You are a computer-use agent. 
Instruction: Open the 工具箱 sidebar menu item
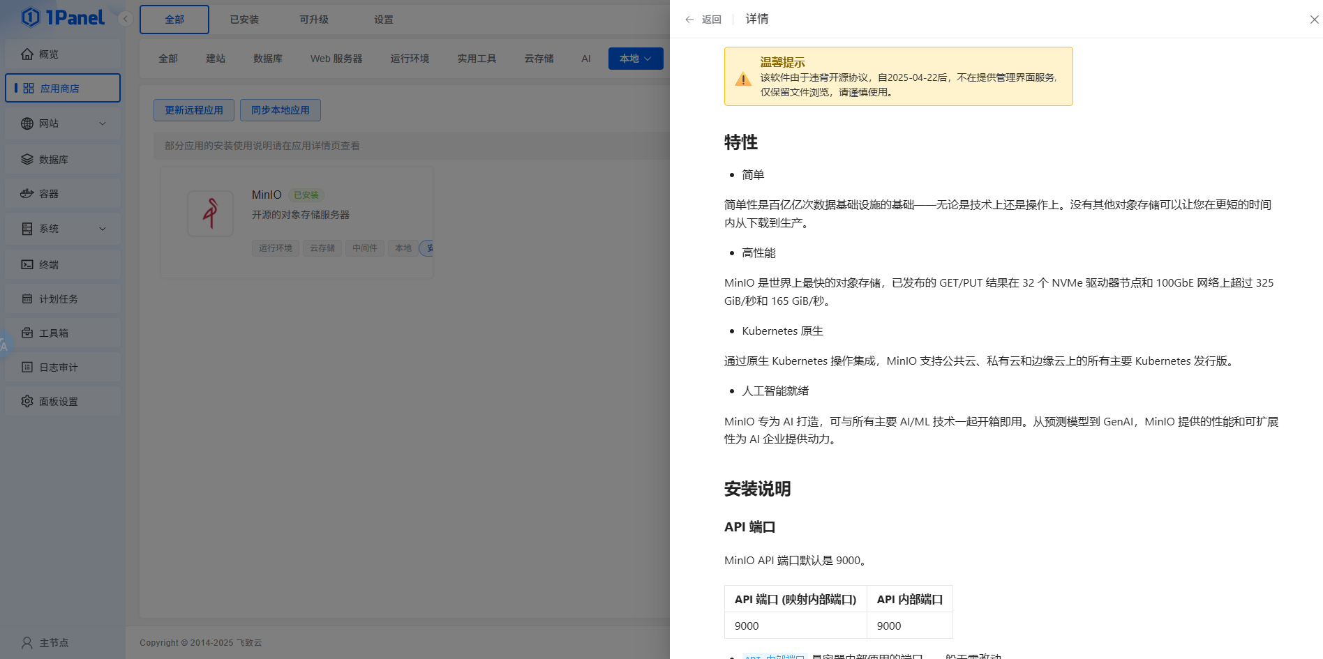[63, 333]
